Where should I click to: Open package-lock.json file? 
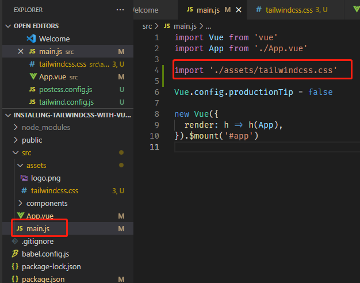click(x=51, y=267)
